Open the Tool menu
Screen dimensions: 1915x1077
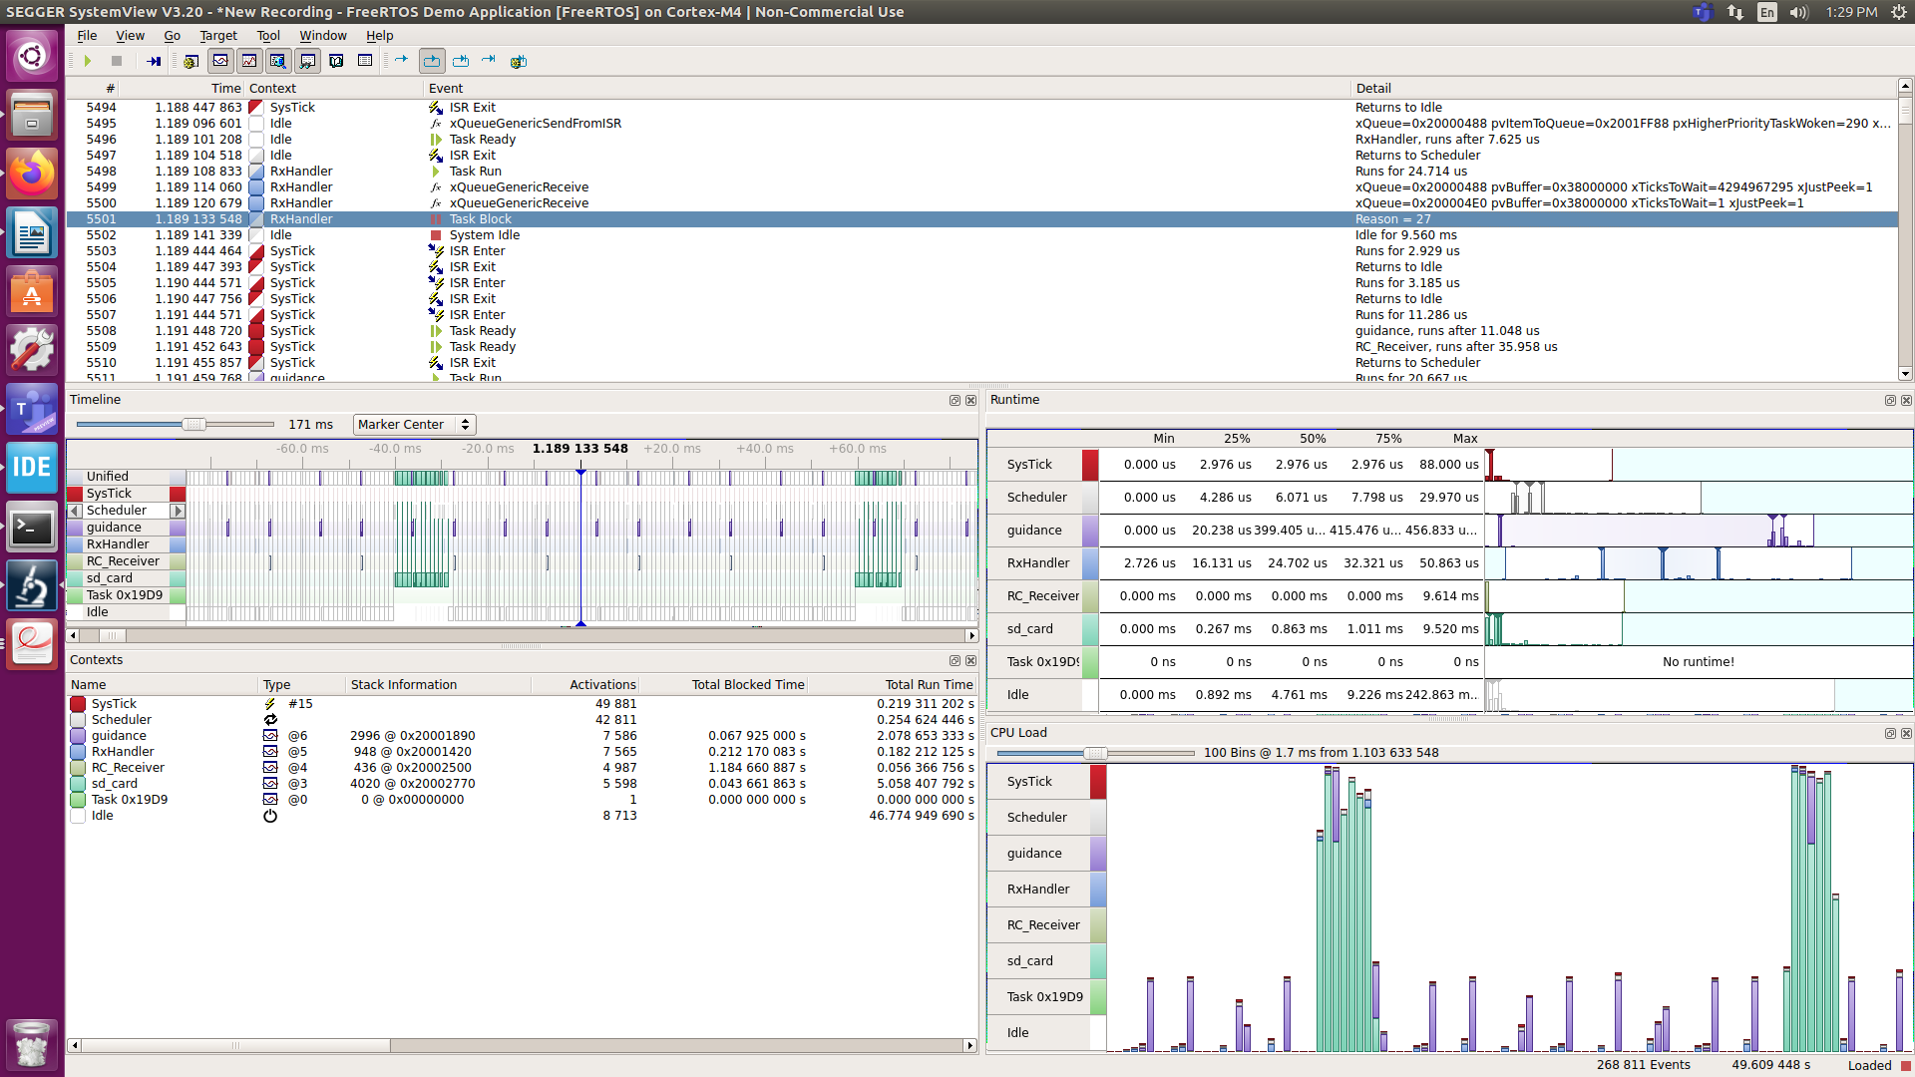pos(268,35)
